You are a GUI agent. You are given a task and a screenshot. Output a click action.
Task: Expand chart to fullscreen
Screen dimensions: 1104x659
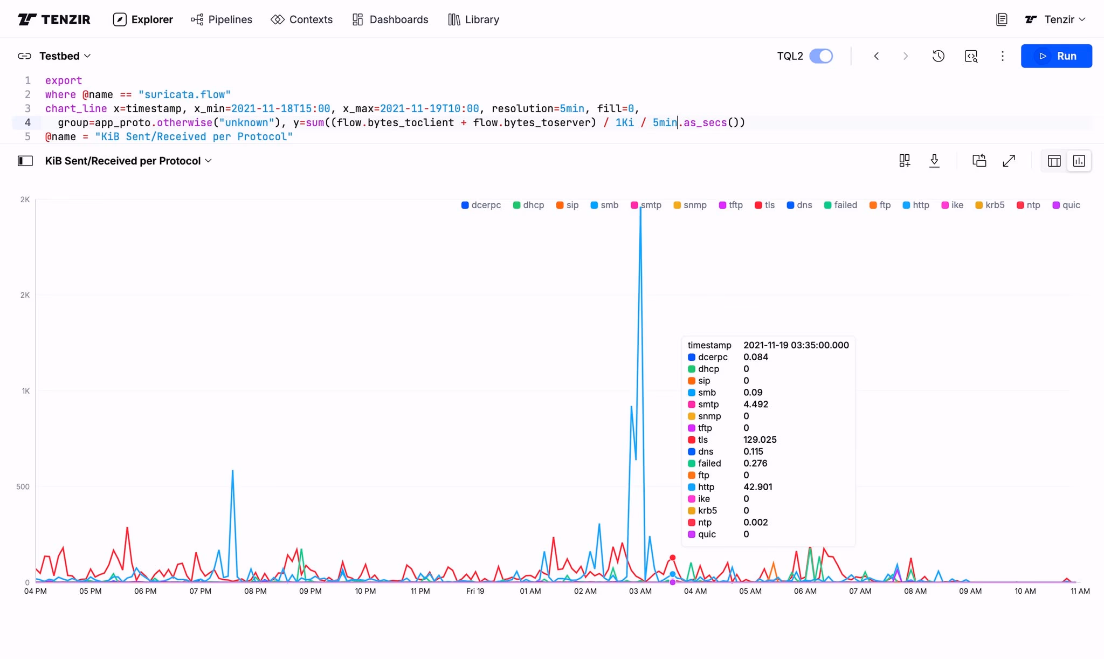(1009, 161)
